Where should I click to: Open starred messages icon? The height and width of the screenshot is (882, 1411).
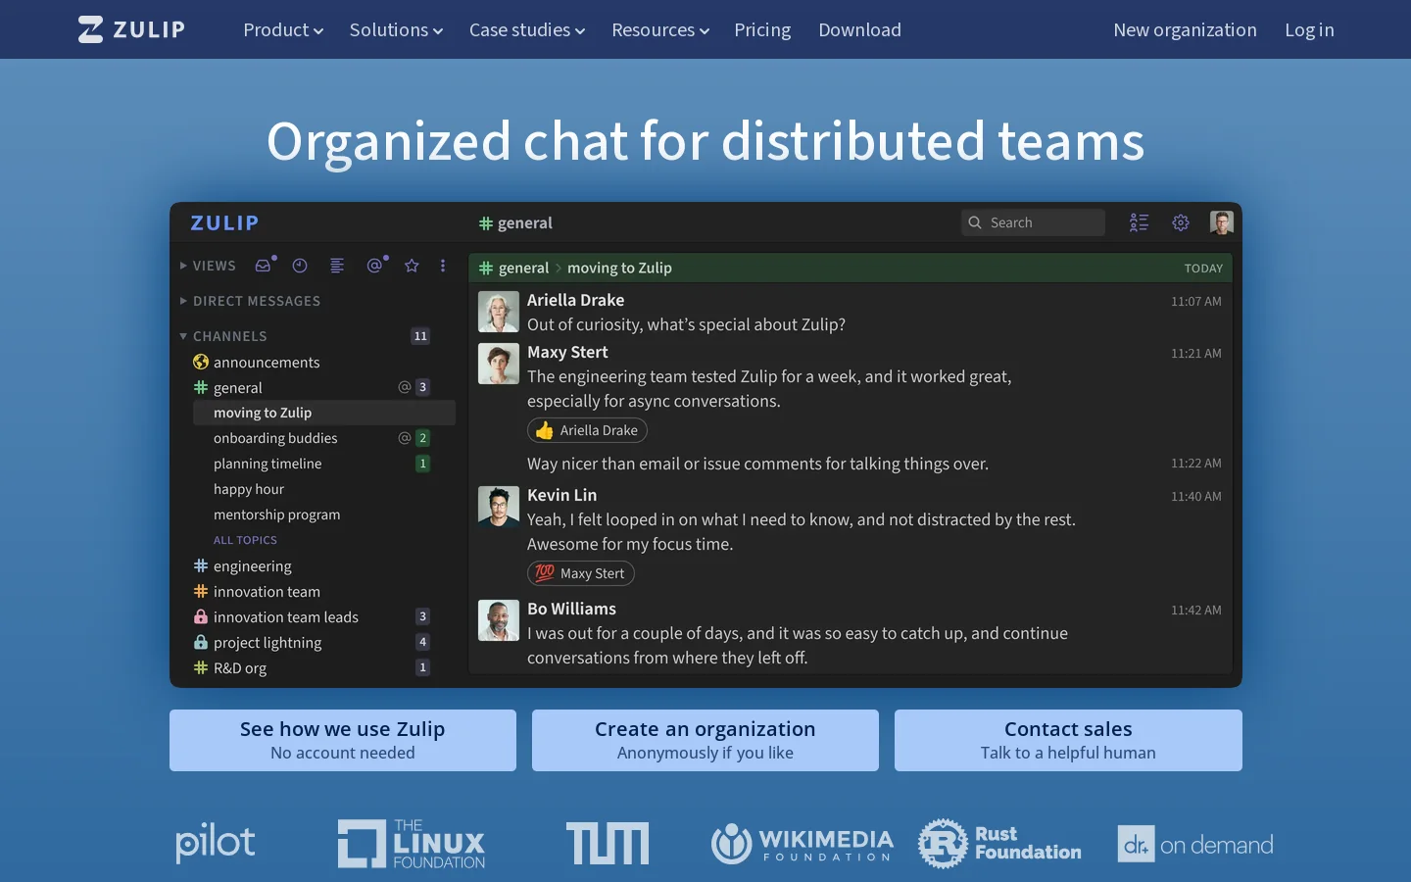pyautogui.click(x=412, y=266)
